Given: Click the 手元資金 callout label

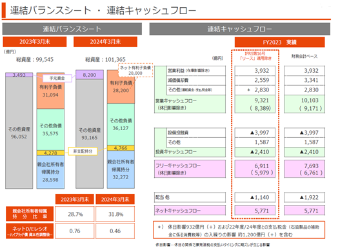Looking at the screenshot, I should click(x=57, y=78).
